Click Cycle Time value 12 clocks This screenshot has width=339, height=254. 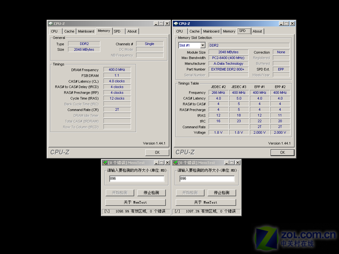[117, 98]
